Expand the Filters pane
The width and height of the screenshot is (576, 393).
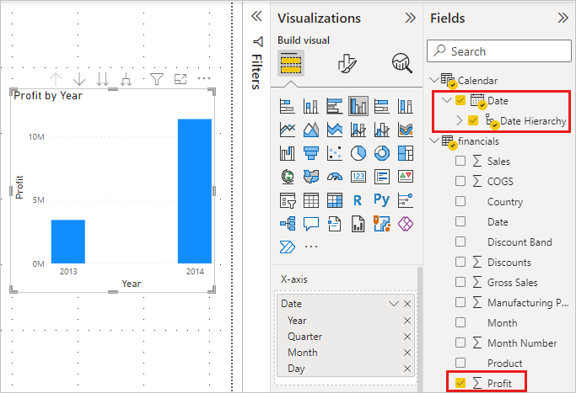(x=256, y=17)
